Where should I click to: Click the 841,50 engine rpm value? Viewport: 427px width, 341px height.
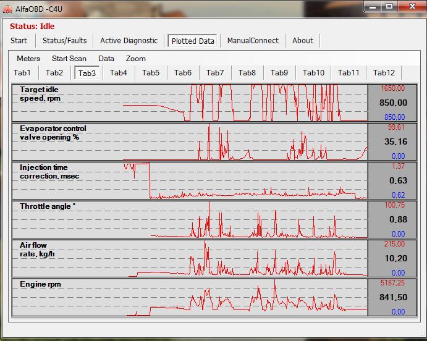393,297
